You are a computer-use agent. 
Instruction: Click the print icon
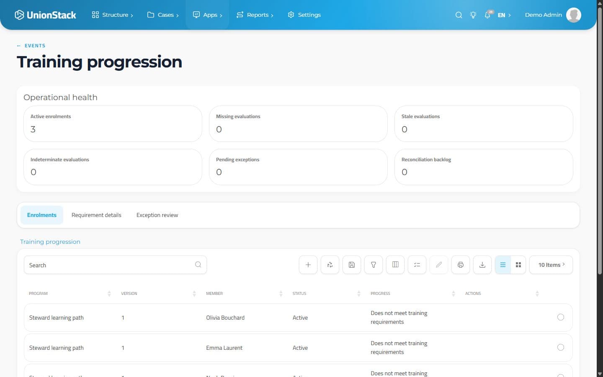click(461, 265)
